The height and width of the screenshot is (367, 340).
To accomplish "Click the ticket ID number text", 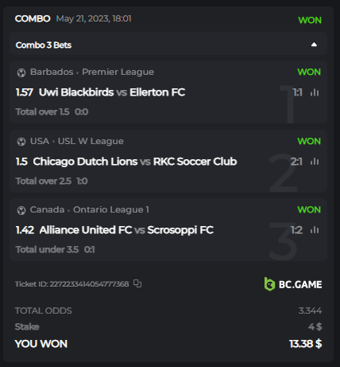I will pos(89,283).
